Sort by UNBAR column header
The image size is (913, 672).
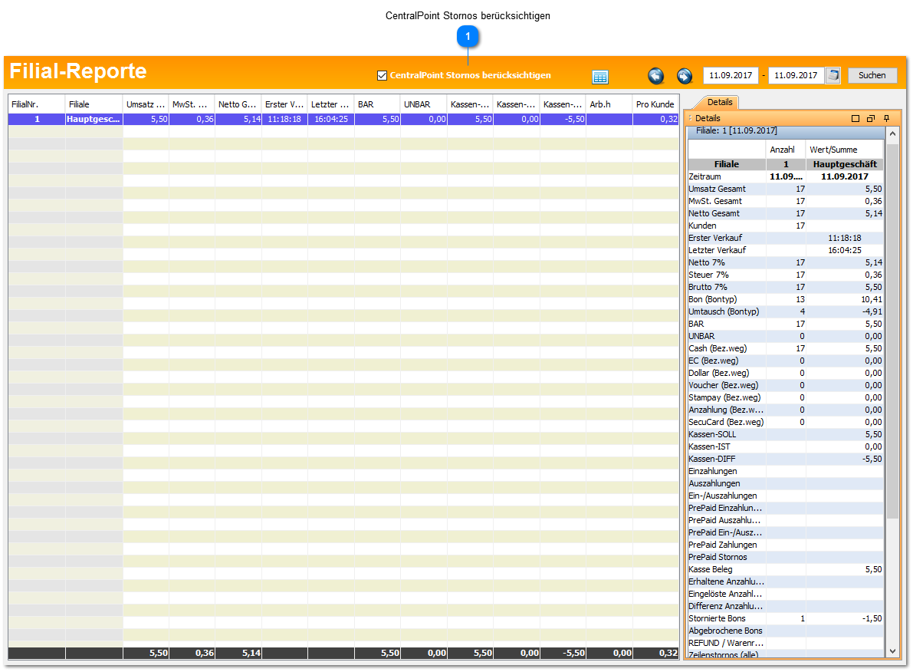[x=423, y=104]
